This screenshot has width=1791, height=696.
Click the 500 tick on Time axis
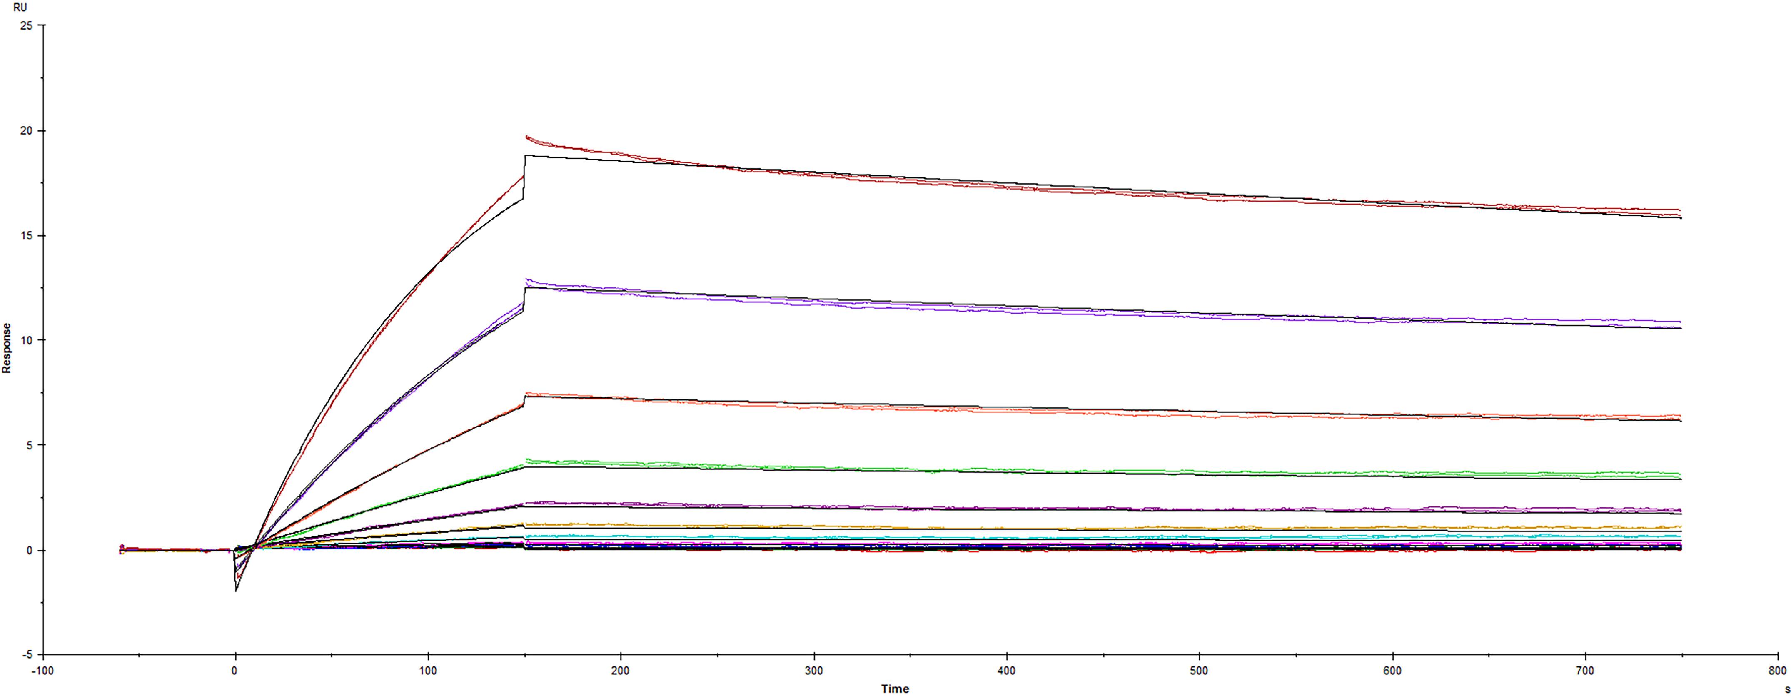pos(1199,671)
